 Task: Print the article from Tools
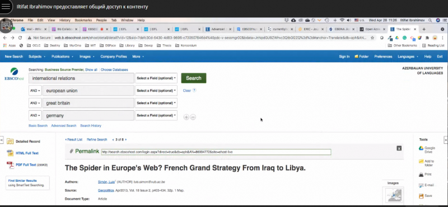pos(425,174)
